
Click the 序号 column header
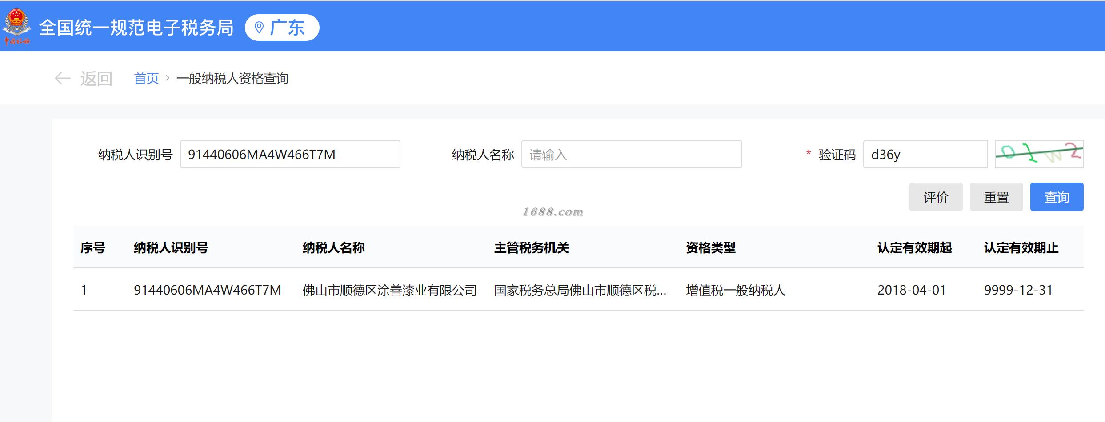93,247
